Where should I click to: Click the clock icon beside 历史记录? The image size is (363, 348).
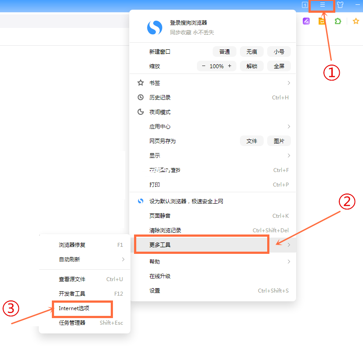pos(142,97)
